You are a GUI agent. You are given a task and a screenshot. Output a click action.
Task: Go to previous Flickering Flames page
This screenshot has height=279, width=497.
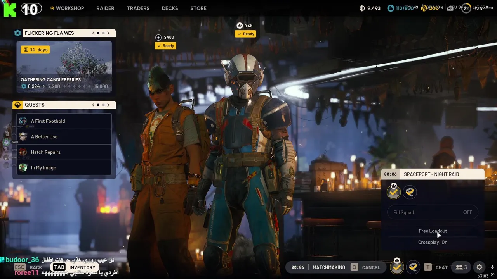pyautogui.click(x=93, y=33)
